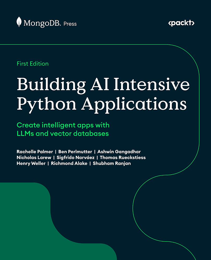Viewport: 211px width, 260px height.
Task: Select the "First Edition" label
Action: (33, 64)
